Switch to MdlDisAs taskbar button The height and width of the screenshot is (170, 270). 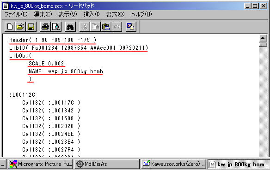click(107, 164)
